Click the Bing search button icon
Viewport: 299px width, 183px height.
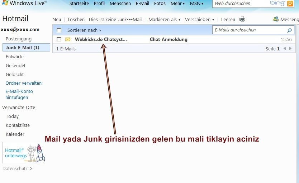[290, 4]
